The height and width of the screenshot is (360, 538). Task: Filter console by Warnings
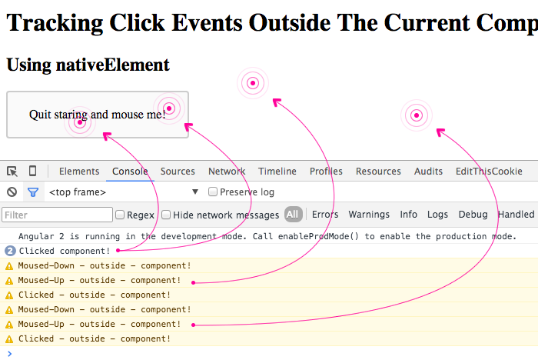point(369,215)
